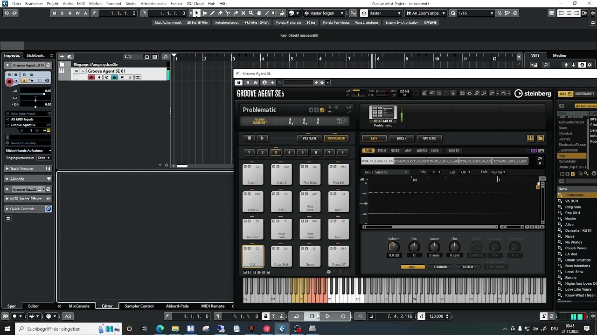597x335 pixels.
Task: Click the Beat Agent kit slot
Action: click(383, 116)
